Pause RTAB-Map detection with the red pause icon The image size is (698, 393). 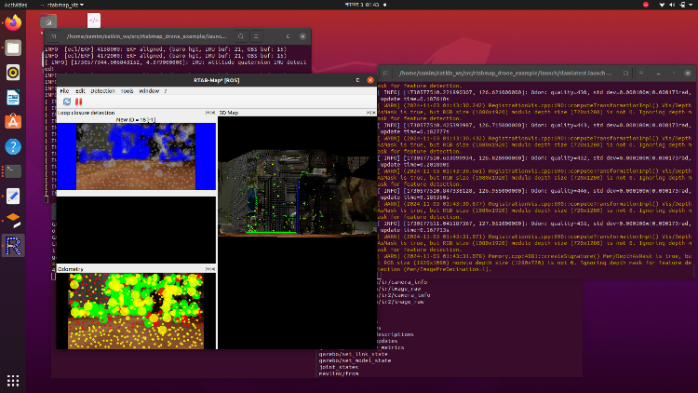[77, 101]
